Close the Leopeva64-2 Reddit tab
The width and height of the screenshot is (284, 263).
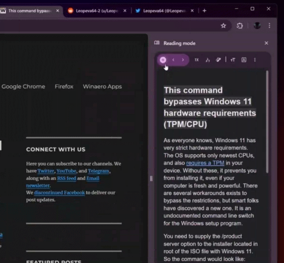125,11
